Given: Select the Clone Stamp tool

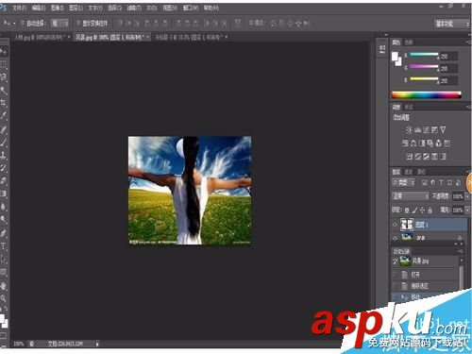Looking at the screenshot, I should pyautogui.click(x=4, y=155).
